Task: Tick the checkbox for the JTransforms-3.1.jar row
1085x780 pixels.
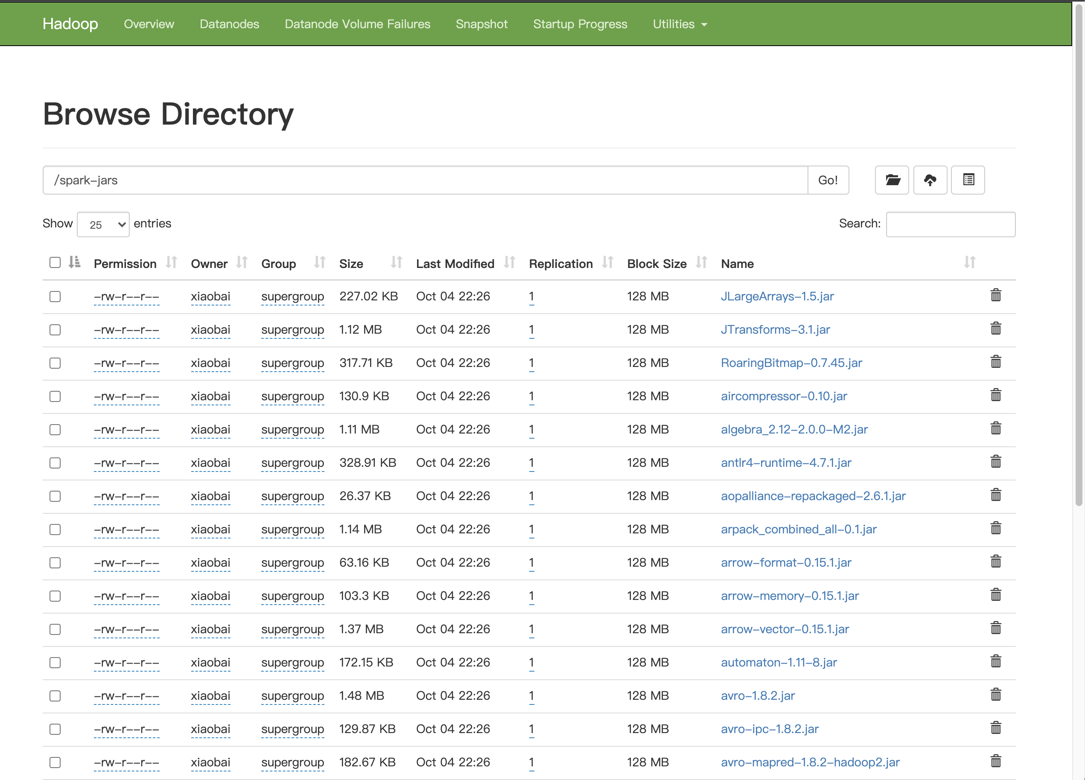Action: pos(55,330)
